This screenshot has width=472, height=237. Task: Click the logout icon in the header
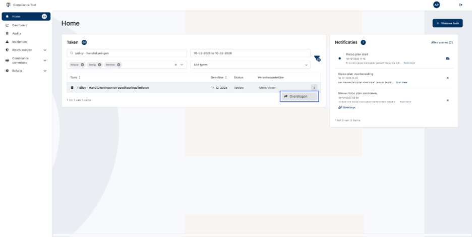tap(460, 5)
